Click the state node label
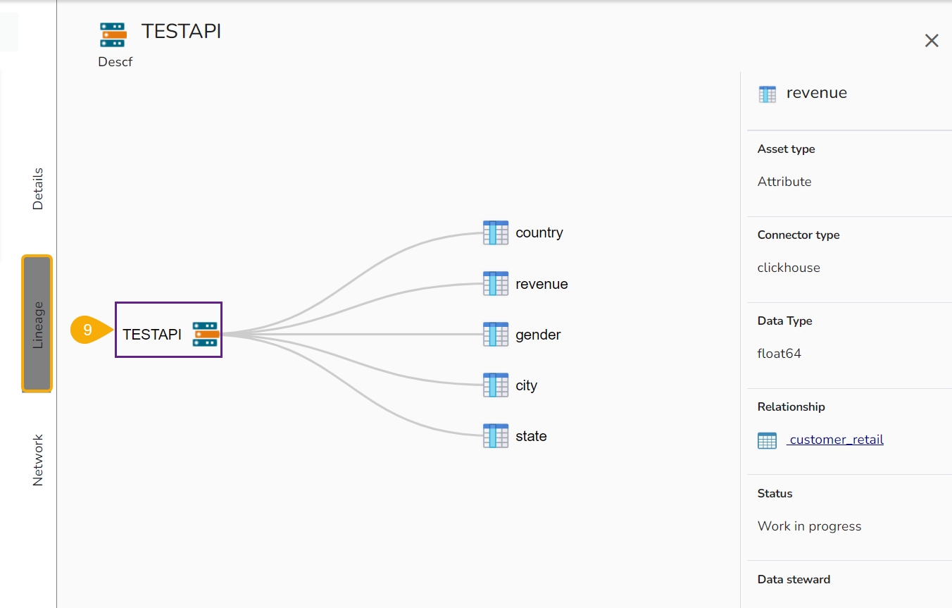 tap(531, 436)
